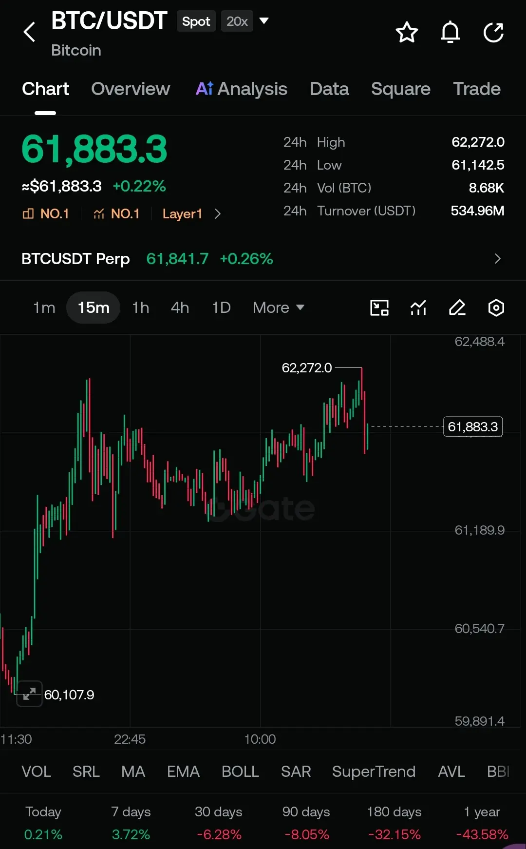Tap the 24h Vol (BTC) 8.68K
Screen dimensions: 526x849
click(x=486, y=188)
